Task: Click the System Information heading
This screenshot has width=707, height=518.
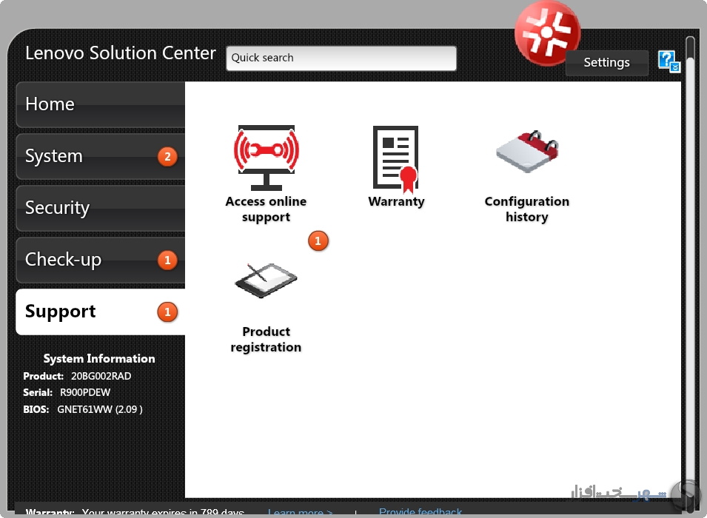Action: click(x=99, y=359)
